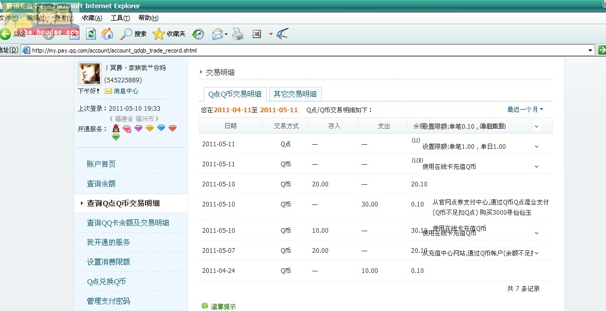Print the page with the printer icon
The image size is (606, 311).
238,34
